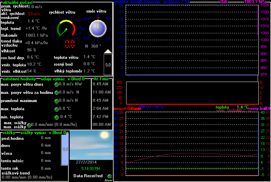Click the green Alarm indicator light

[x=109, y=176]
